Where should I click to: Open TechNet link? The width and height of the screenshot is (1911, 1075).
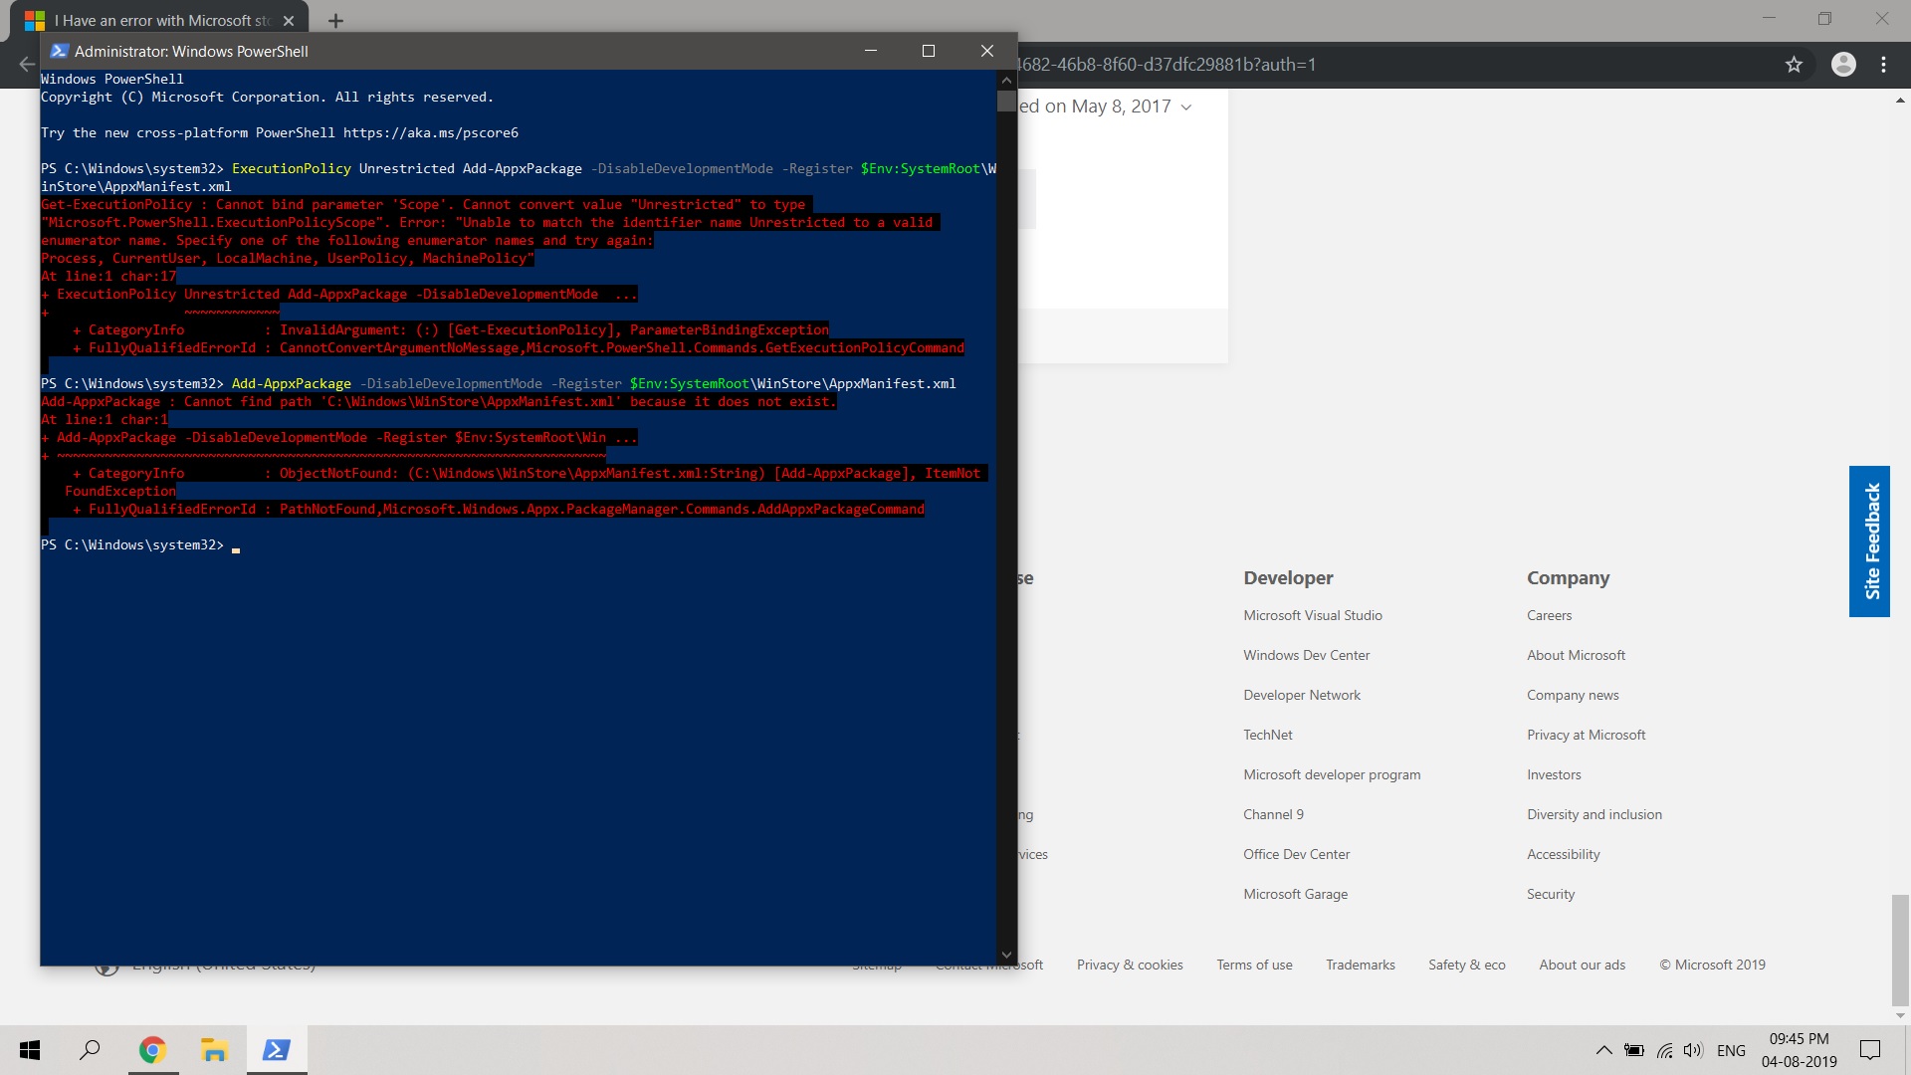pyautogui.click(x=1267, y=735)
